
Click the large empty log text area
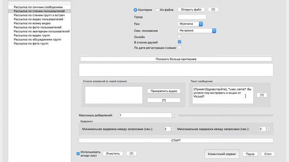point(176,70)
